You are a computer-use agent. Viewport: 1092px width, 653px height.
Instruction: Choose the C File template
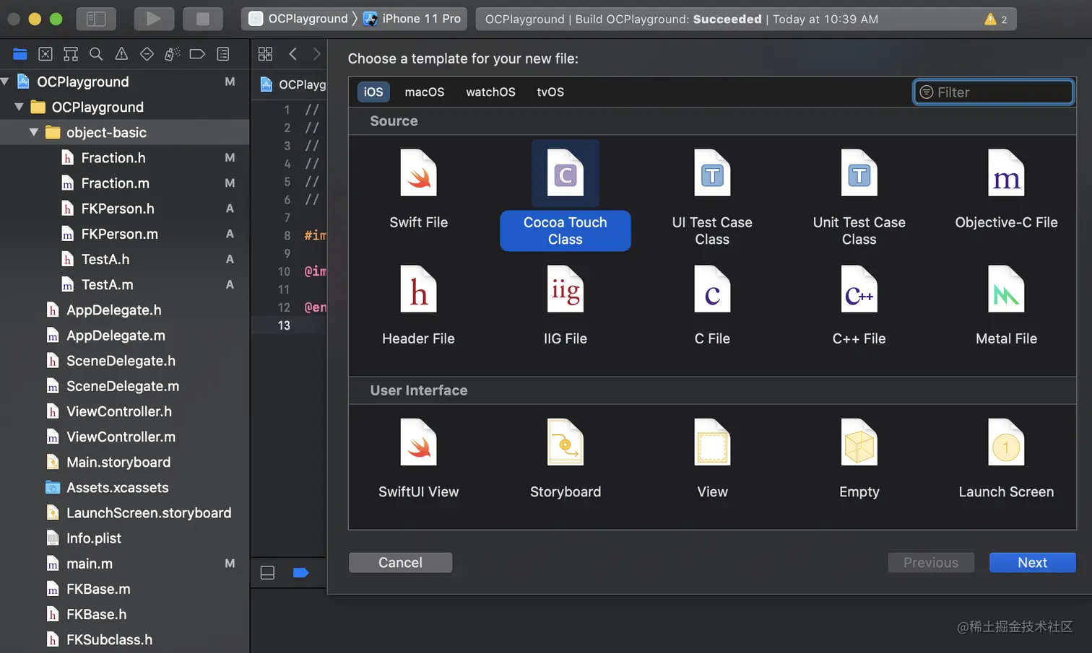pos(712,305)
